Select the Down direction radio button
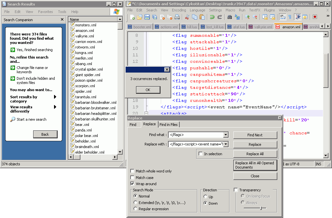The width and height of the screenshot is (332, 218). pyautogui.click(x=205, y=203)
